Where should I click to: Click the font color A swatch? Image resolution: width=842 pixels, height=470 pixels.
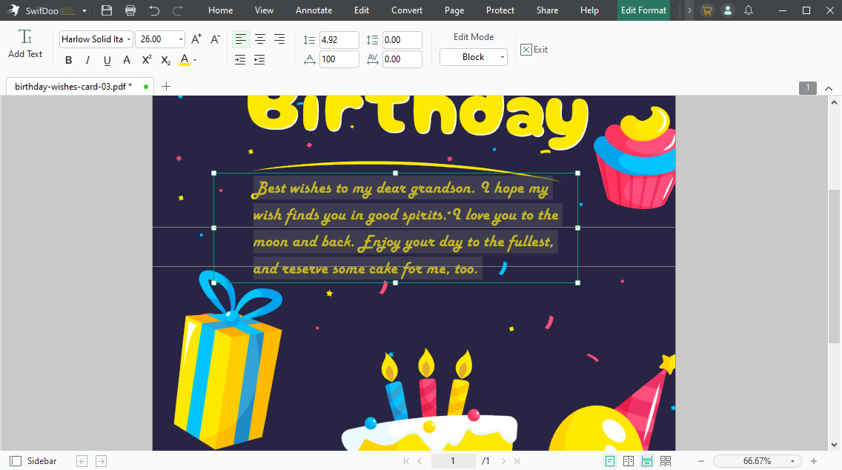point(185,60)
